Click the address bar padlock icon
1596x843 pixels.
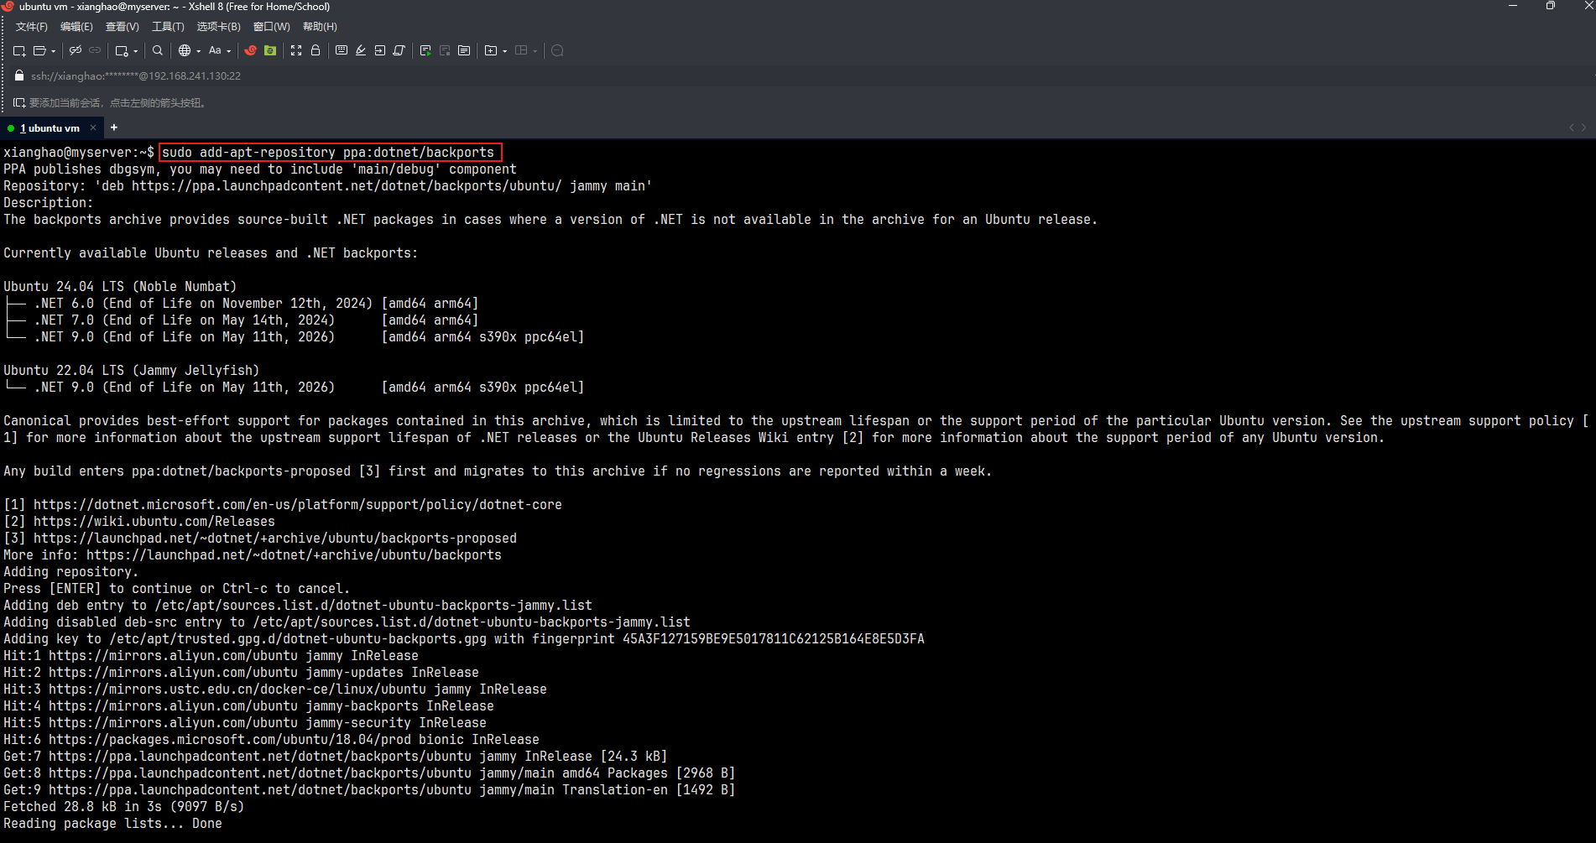pos(19,75)
